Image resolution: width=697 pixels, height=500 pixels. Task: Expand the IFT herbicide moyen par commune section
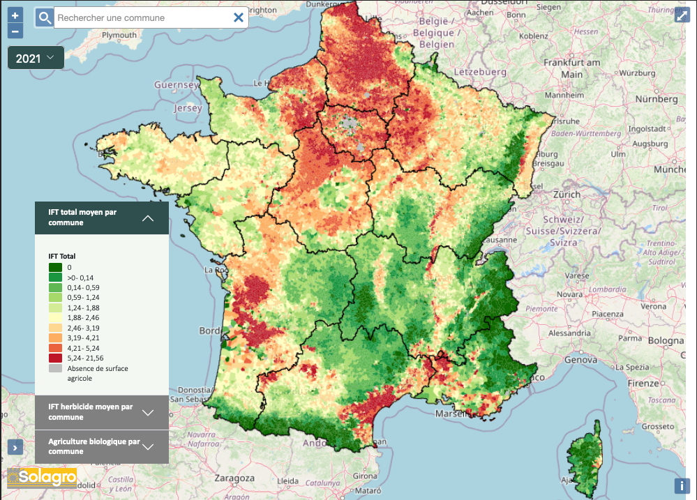pyautogui.click(x=147, y=412)
